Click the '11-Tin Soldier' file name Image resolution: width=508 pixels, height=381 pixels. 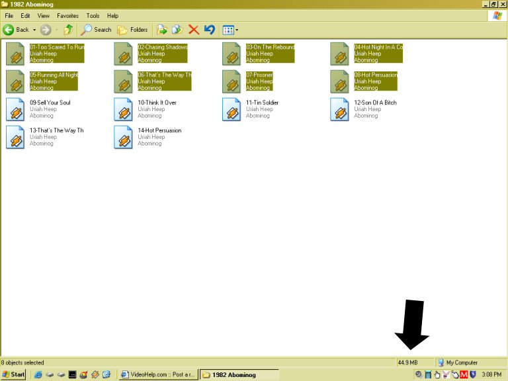pos(262,103)
